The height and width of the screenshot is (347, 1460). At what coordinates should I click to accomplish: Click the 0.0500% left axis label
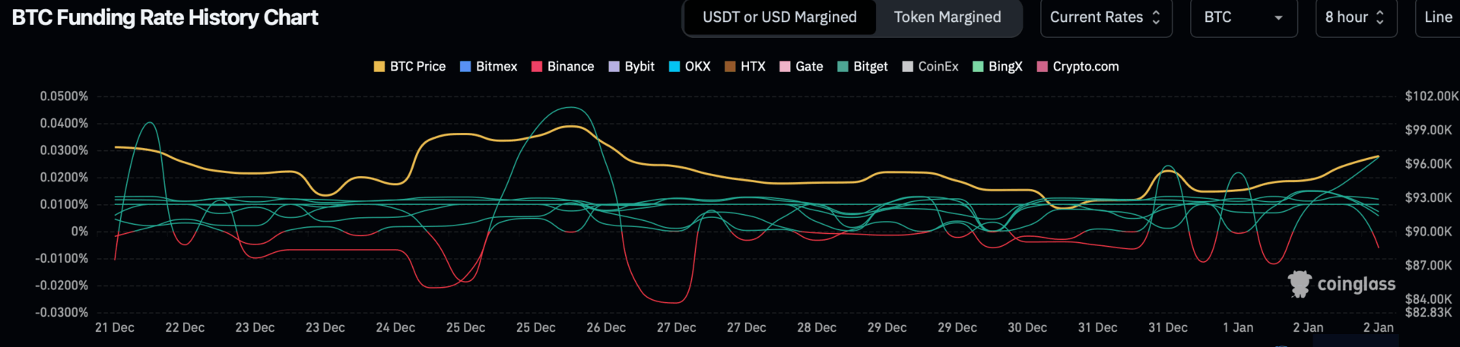coord(64,96)
